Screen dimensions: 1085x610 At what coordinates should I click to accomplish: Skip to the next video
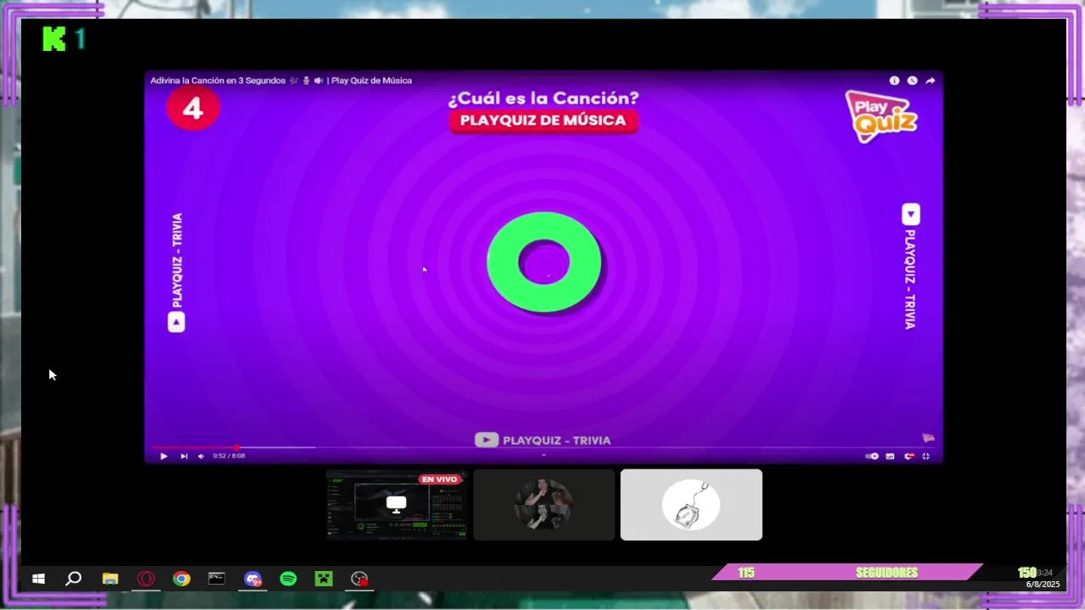pyautogui.click(x=184, y=456)
